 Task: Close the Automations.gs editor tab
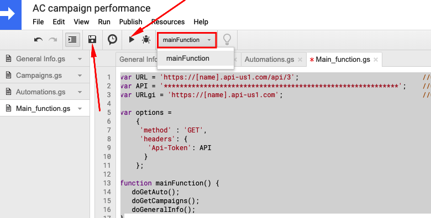tap(300, 60)
